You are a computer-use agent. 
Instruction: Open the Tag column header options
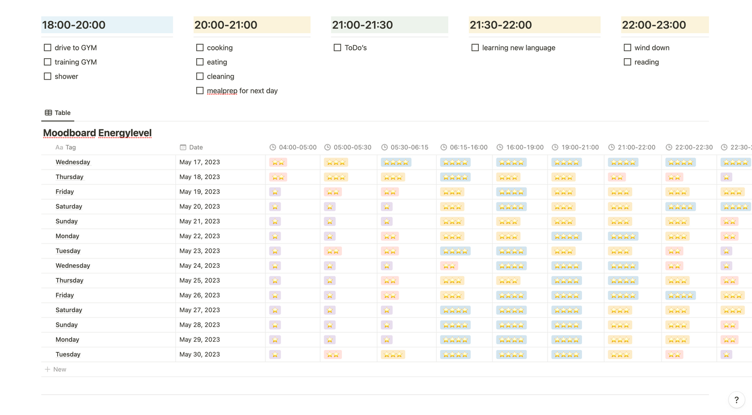(69, 147)
